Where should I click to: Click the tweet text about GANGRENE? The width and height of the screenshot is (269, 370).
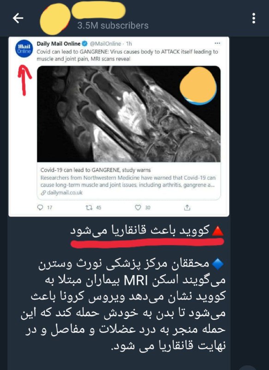coord(127,55)
